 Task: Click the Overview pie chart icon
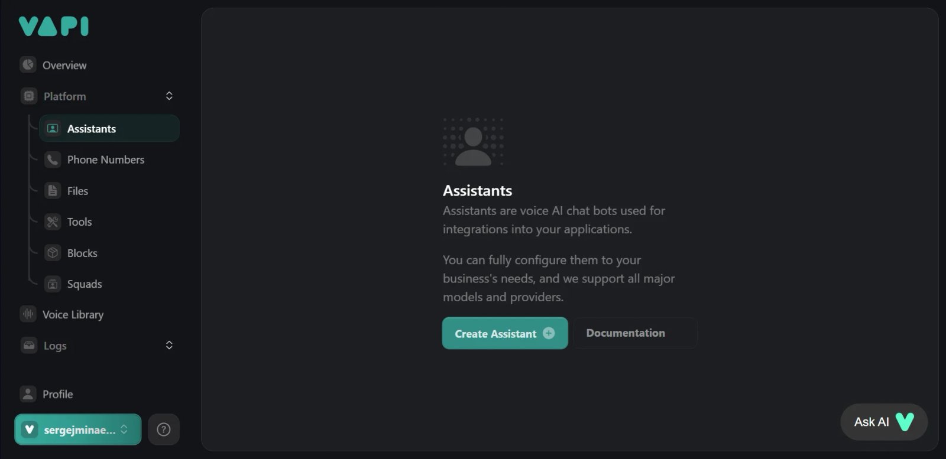tap(28, 65)
